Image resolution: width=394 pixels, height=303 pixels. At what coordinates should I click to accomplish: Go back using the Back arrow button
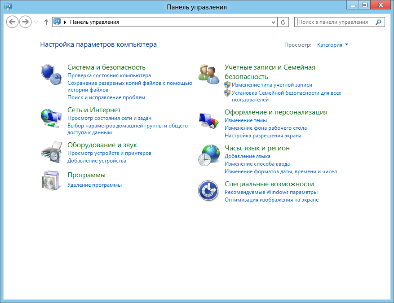[x=13, y=22]
